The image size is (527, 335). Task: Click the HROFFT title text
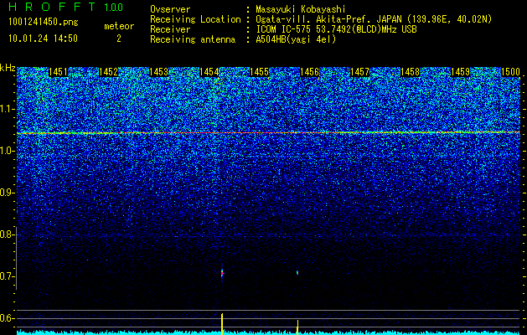coord(52,7)
